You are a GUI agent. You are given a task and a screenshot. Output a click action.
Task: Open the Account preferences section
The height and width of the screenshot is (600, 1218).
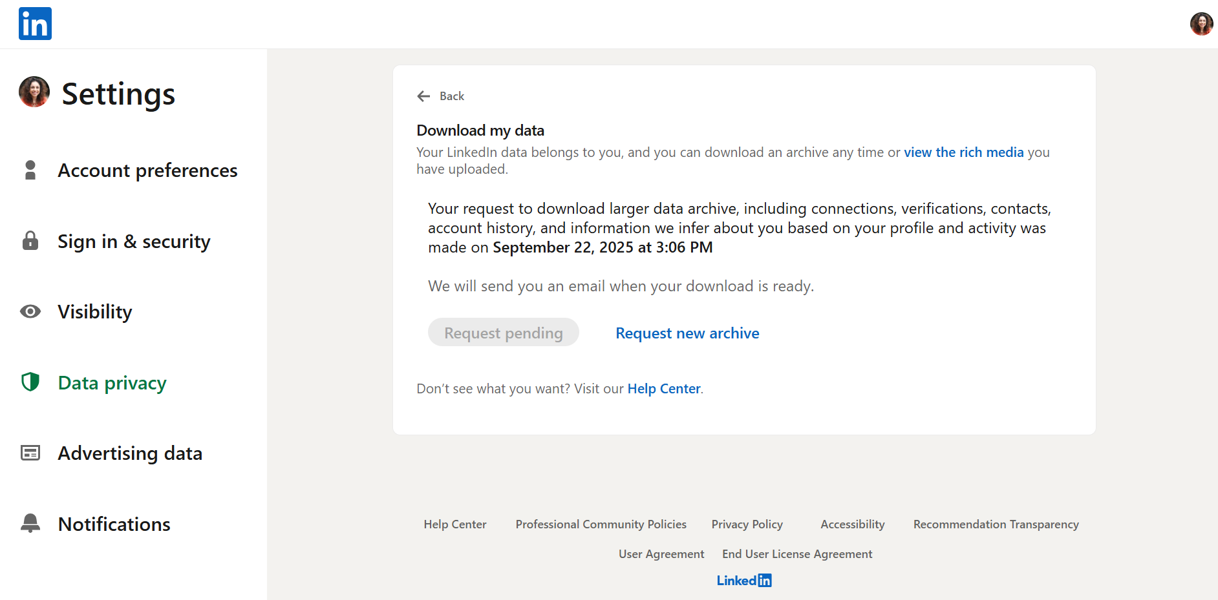(x=147, y=171)
